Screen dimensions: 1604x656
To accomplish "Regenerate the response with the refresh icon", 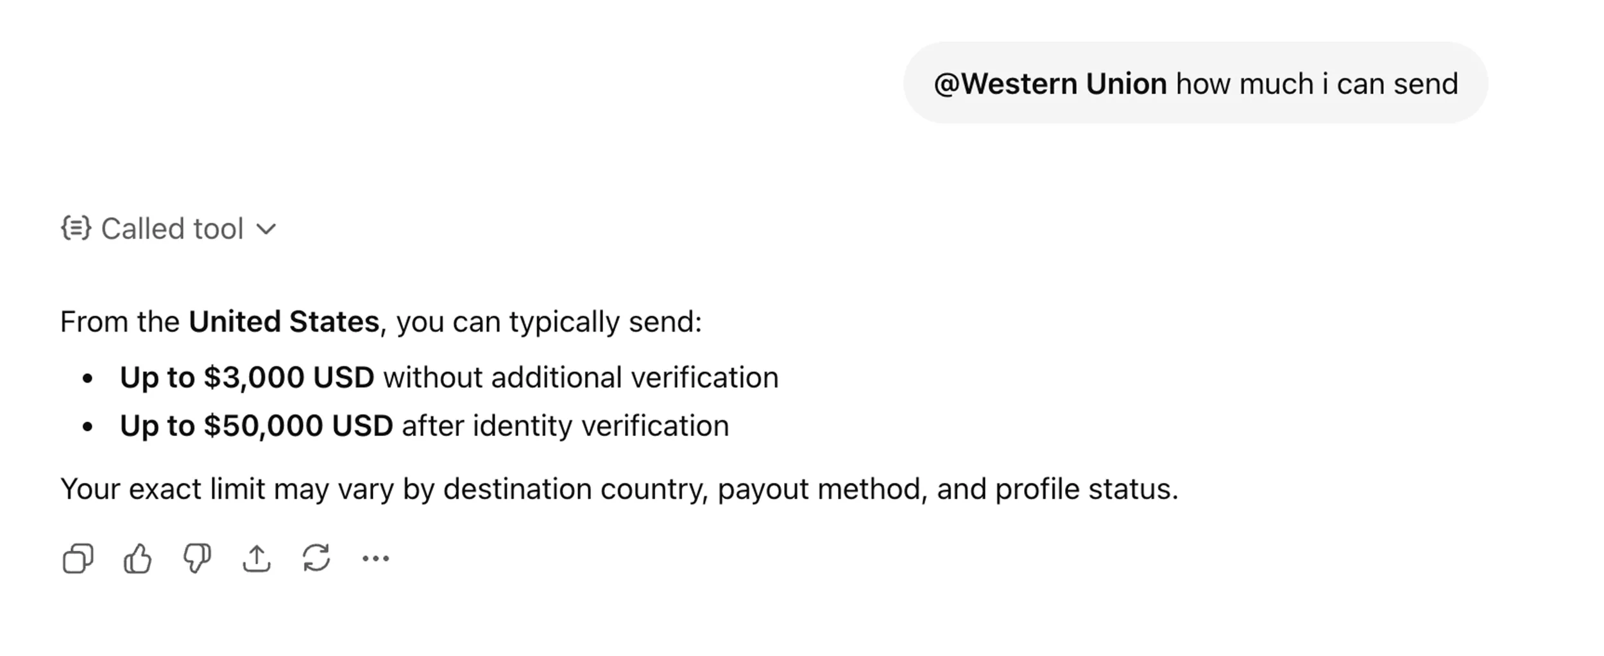I will [x=316, y=558].
